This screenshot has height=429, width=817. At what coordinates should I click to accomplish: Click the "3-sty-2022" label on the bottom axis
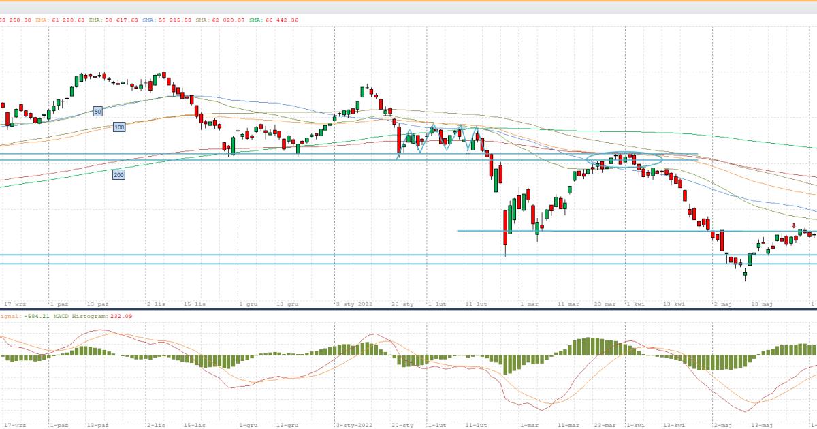pyautogui.click(x=355, y=305)
